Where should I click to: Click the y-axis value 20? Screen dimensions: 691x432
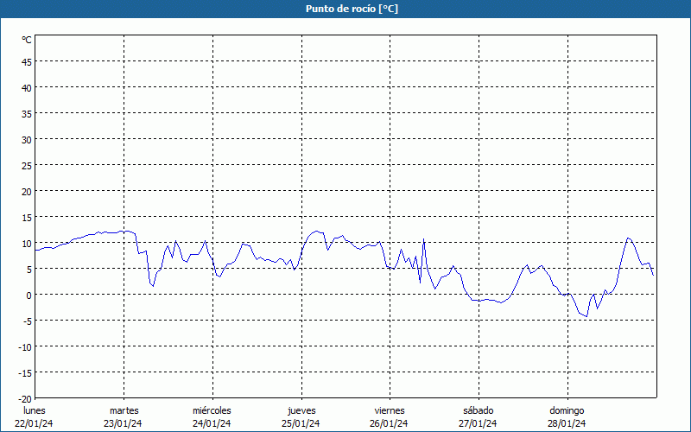[x=27, y=192]
